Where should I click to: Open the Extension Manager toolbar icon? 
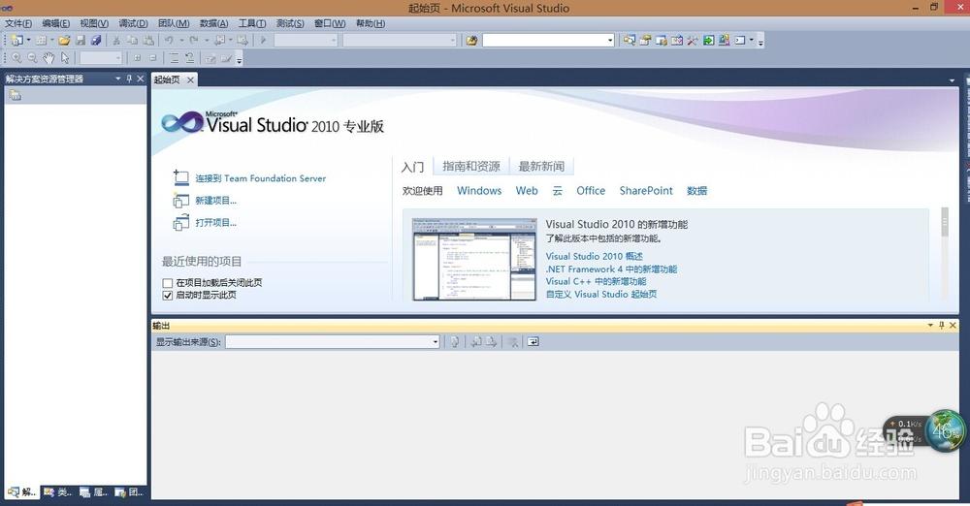coord(724,40)
